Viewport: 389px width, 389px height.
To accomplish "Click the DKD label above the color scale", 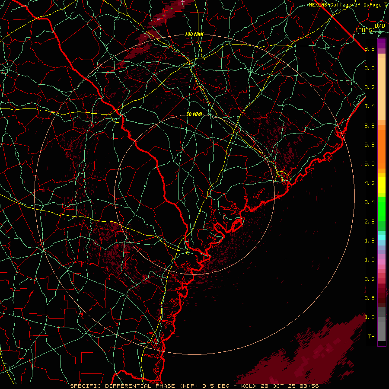I will tap(380, 26).
